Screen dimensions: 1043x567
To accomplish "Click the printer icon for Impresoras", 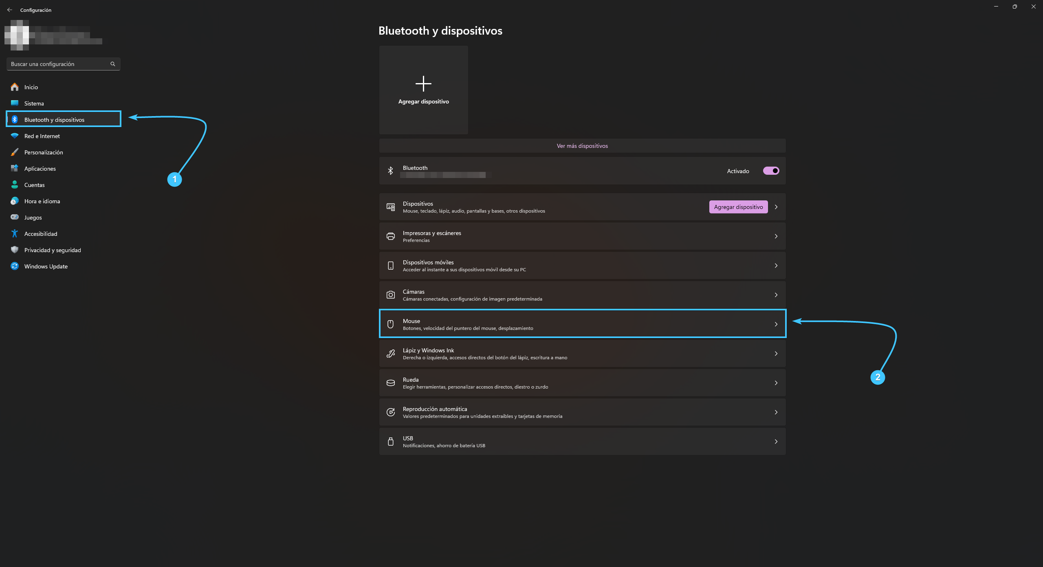I will click(x=391, y=236).
